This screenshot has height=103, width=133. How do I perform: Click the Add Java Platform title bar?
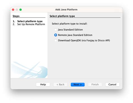pyautogui.click(x=66, y=10)
